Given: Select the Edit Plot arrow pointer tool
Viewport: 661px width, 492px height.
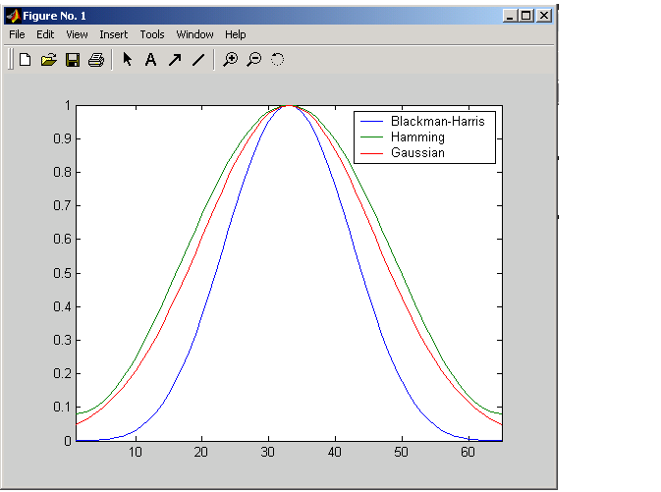Looking at the screenshot, I should (x=128, y=60).
